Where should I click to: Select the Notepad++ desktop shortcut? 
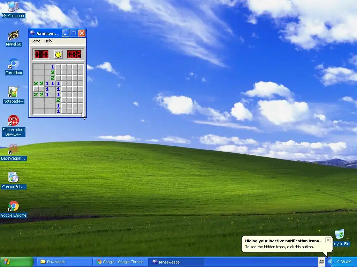pos(14,95)
